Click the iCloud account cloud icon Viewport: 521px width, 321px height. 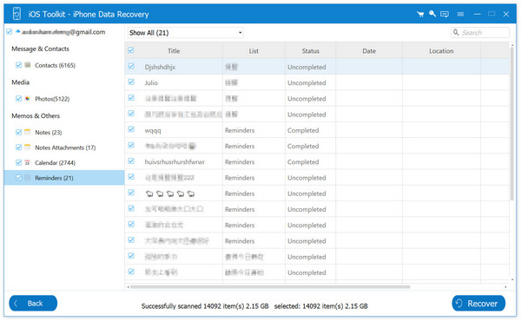click(x=18, y=31)
